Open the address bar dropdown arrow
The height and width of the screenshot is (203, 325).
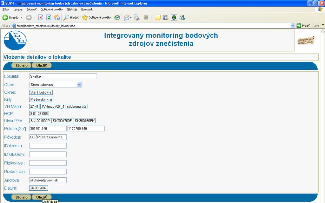292,26
